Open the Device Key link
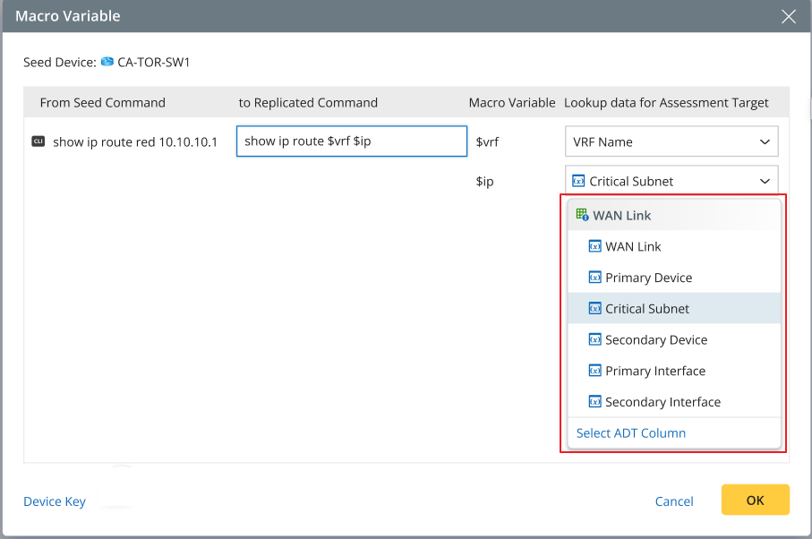The width and height of the screenshot is (812, 539). point(55,501)
